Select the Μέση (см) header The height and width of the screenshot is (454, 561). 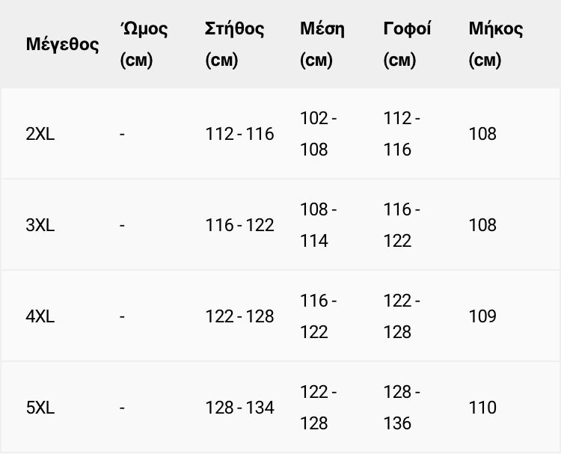pos(322,44)
